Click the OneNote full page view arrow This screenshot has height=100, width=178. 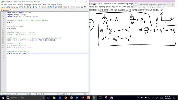(x=172, y=5)
